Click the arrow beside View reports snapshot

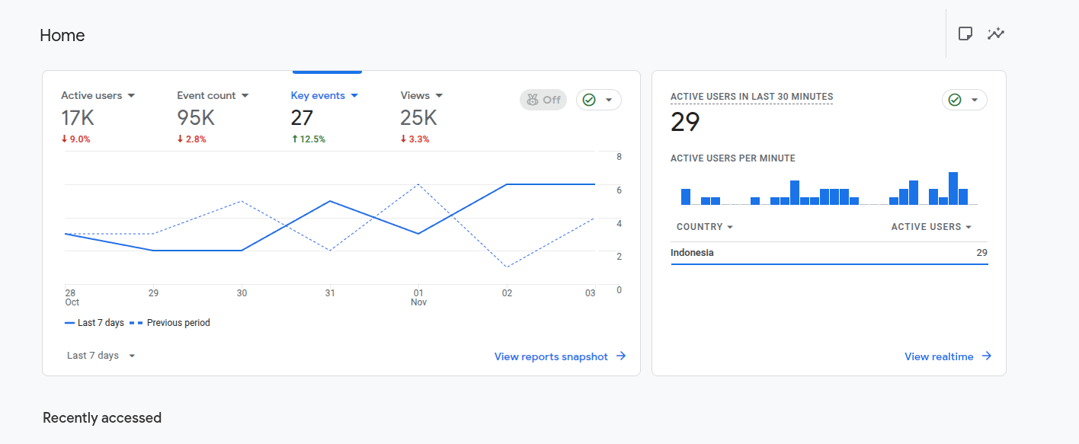pos(621,356)
